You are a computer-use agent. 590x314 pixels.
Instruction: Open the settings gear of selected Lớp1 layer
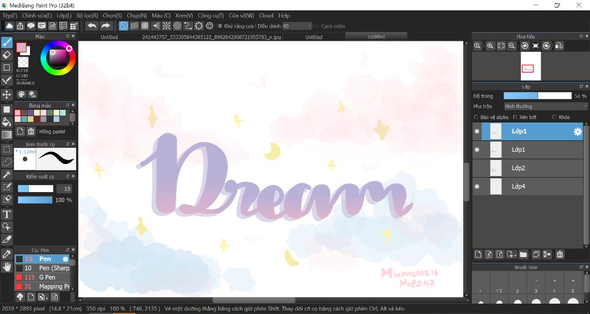(577, 132)
